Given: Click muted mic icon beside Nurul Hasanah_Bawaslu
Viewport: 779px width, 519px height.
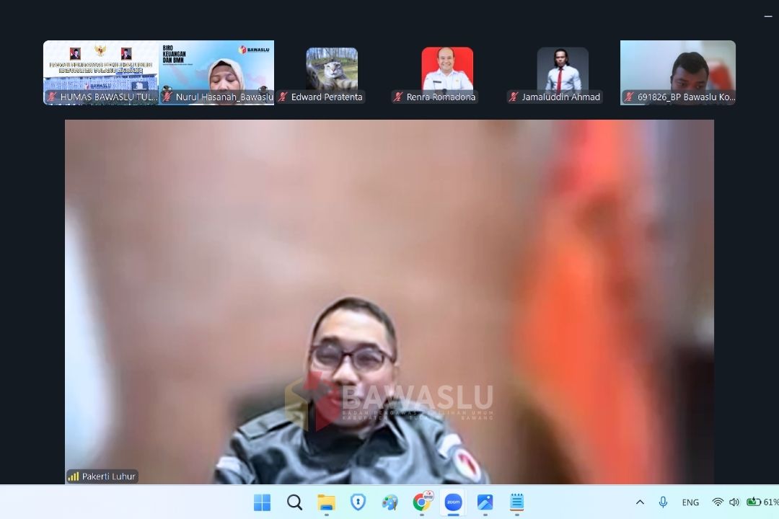Looking at the screenshot, I should (x=167, y=97).
